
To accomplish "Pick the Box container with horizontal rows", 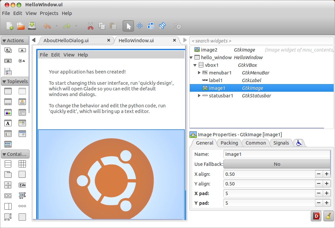I will point(8,164).
